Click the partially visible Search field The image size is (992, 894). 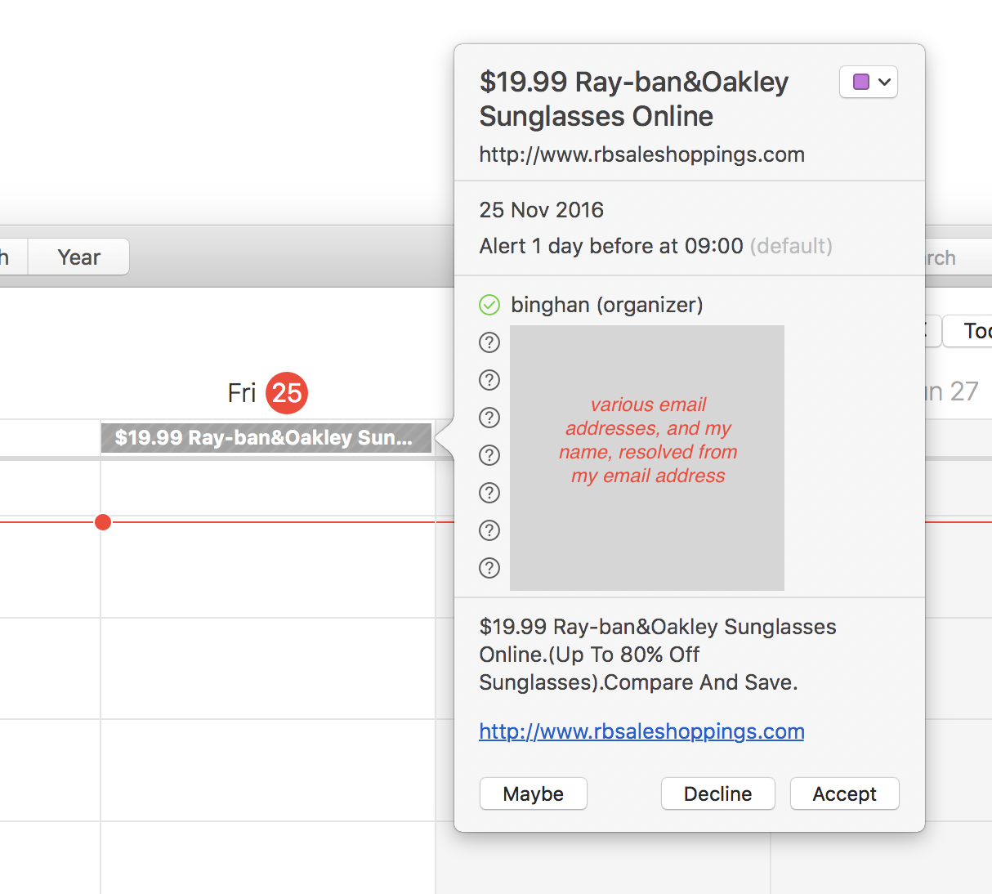point(956,258)
